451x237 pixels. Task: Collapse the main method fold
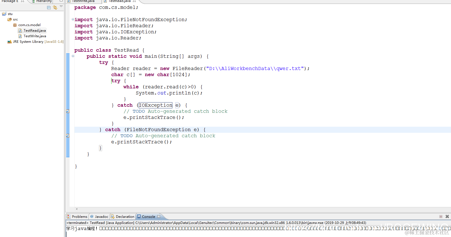(73, 56)
